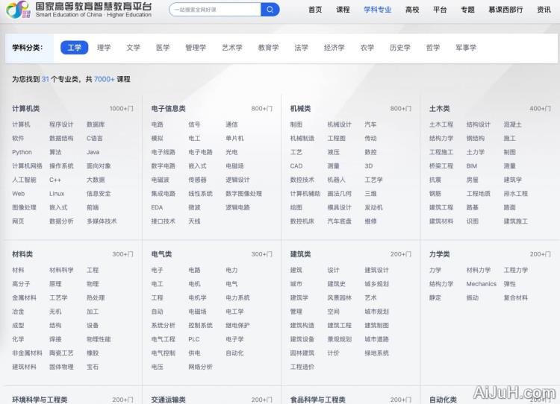Open the 交通运输类 category heading

168,400
